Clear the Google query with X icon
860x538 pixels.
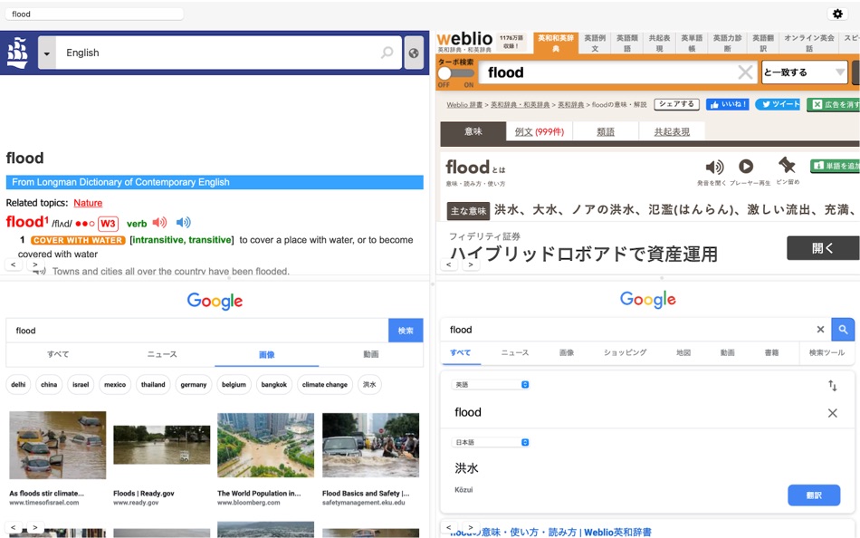[820, 330]
